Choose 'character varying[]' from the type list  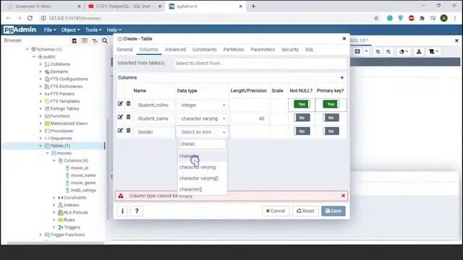pos(203,178)
